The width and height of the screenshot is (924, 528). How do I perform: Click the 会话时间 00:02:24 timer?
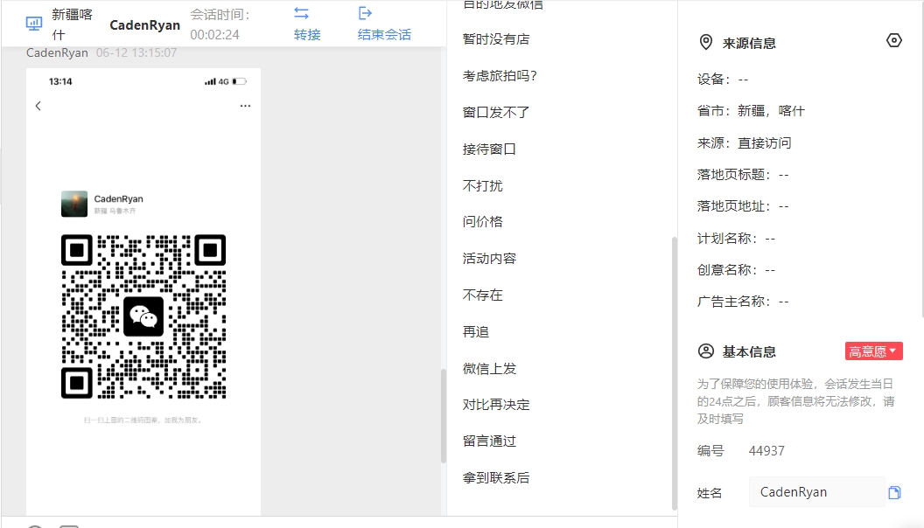[220, 24]
